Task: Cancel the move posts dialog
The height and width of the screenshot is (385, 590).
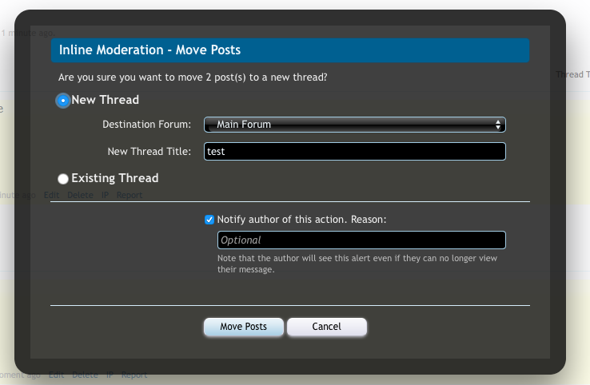Action: point(326,327)
